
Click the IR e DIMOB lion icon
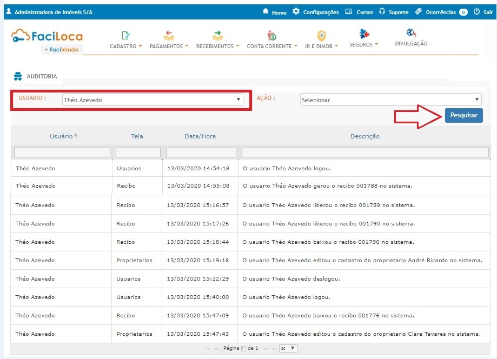click(321, 36)
